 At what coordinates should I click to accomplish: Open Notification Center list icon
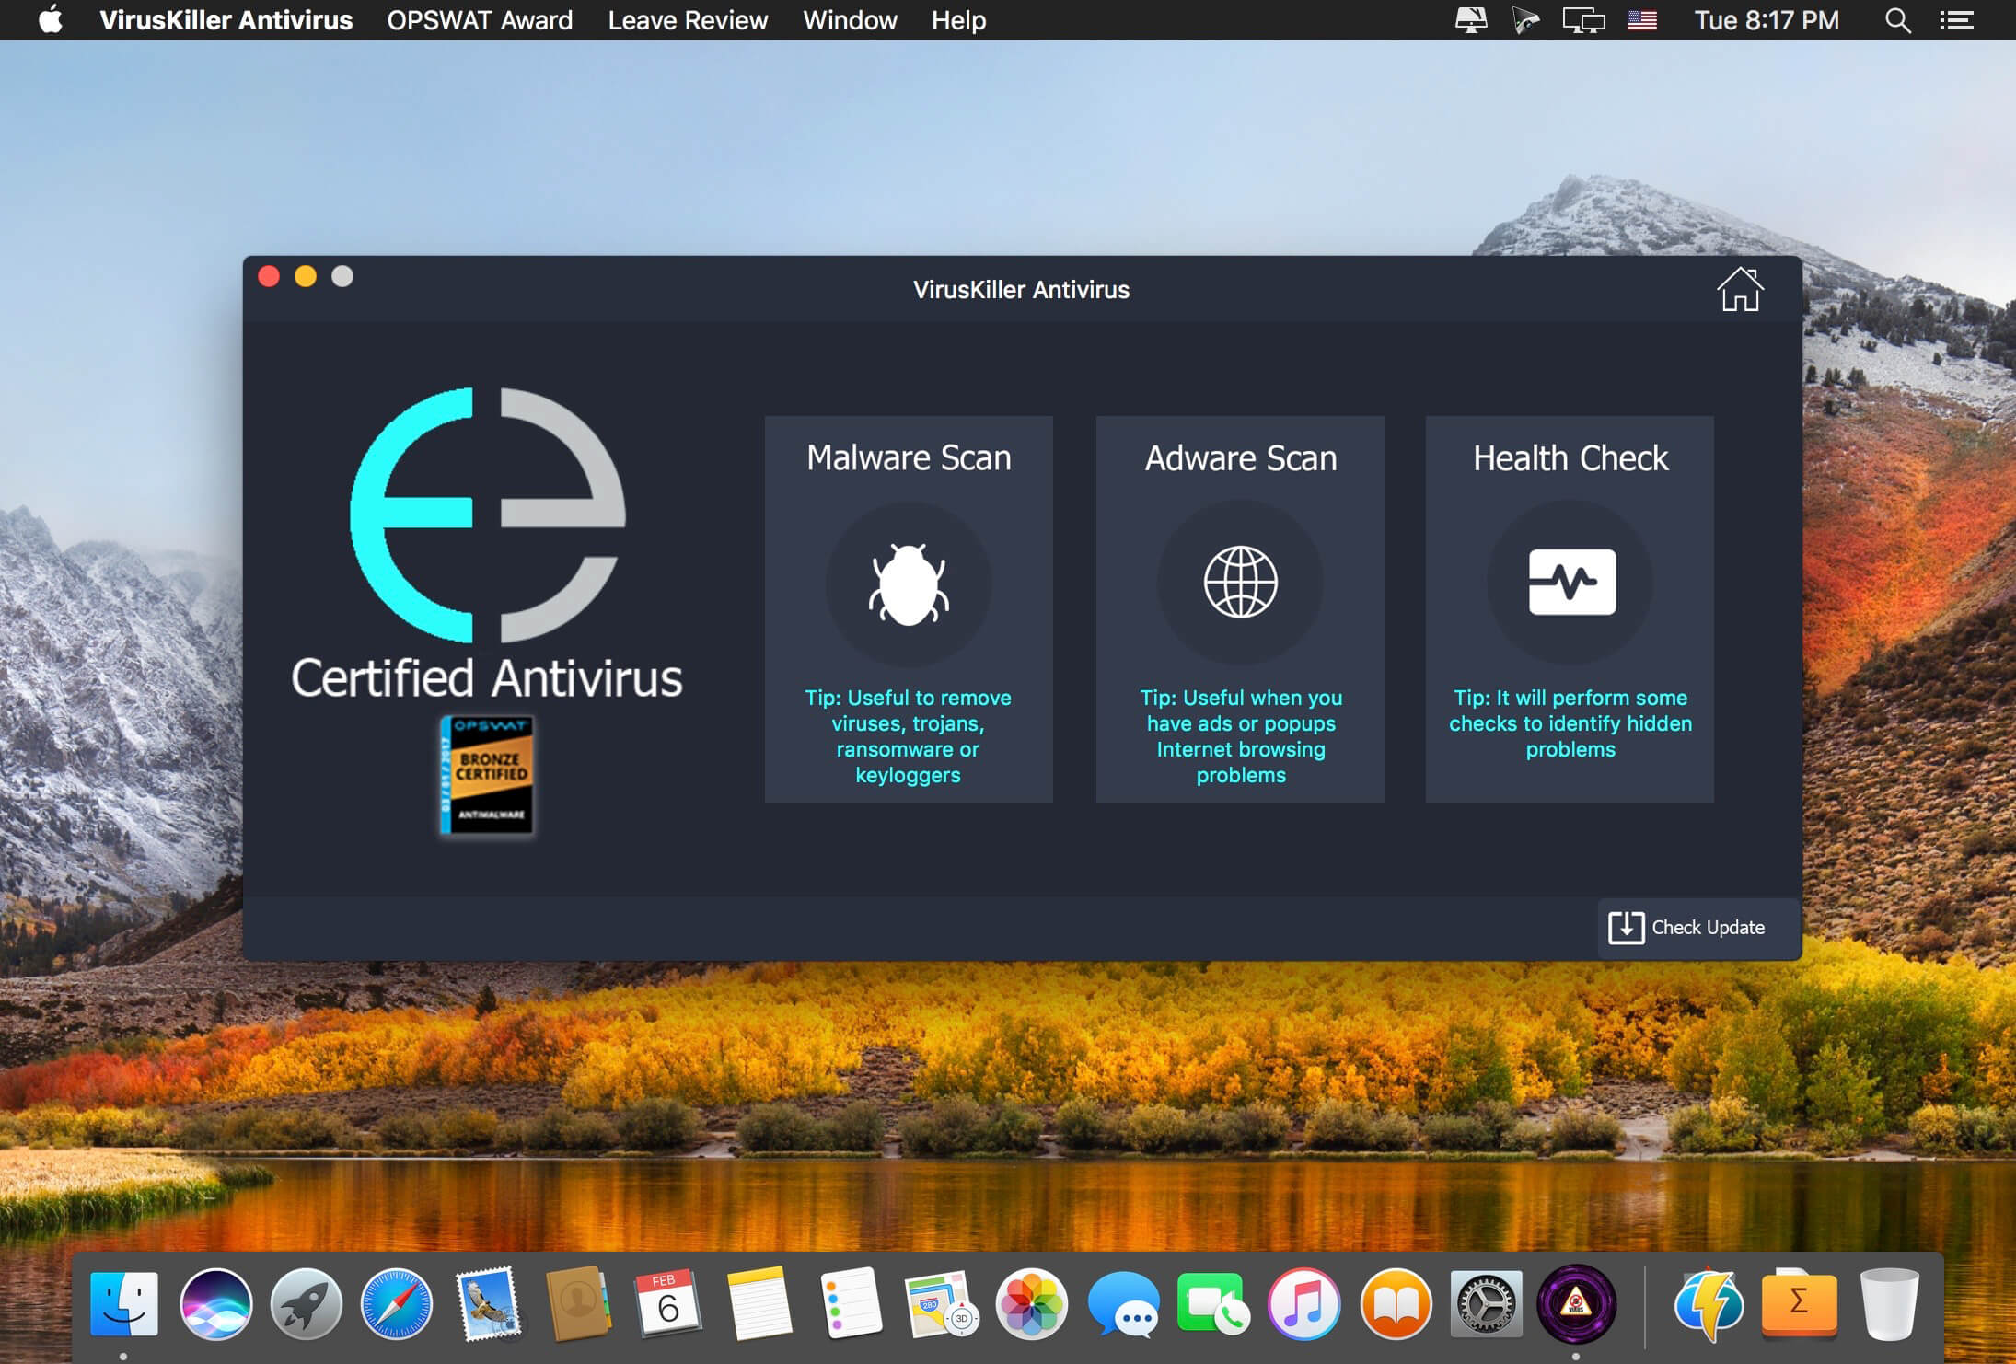pos(1957,20)
